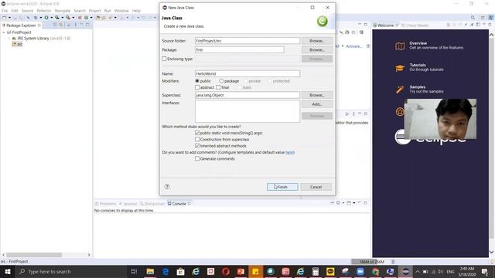Open Chrome from the taskbar

pyautogui.click(x=375, y=271)
